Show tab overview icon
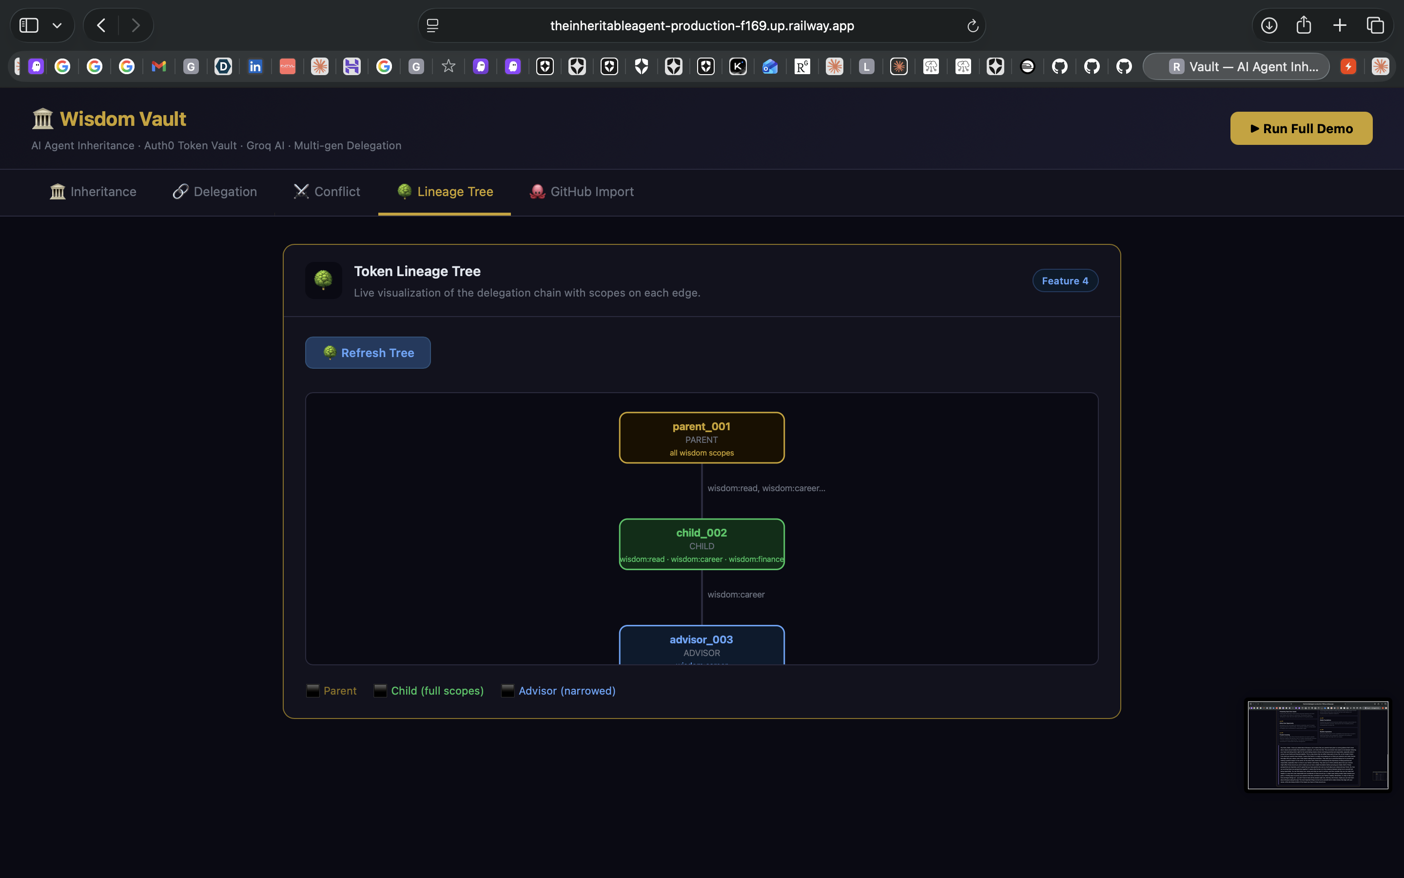The height and width of the screenshot is (878, 1404). click(1375, 25)
